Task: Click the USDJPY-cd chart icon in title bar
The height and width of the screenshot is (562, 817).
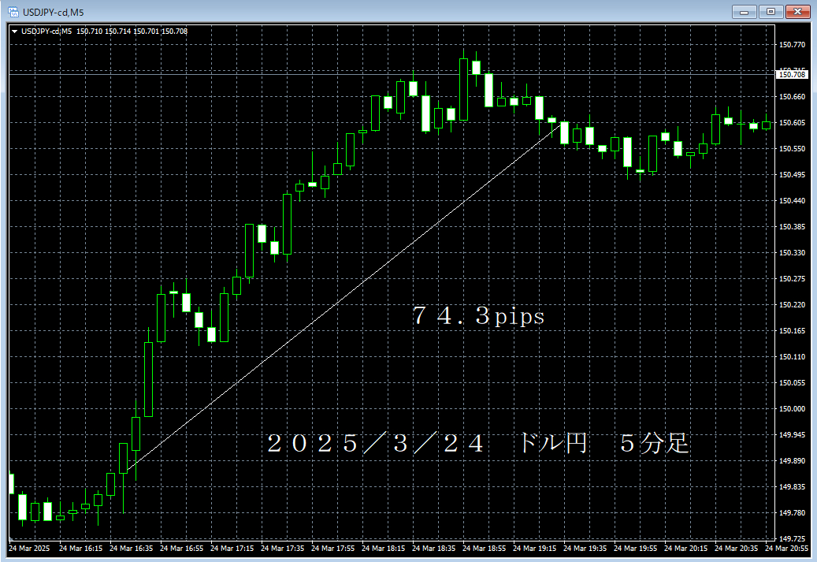Action: [10, 12]
